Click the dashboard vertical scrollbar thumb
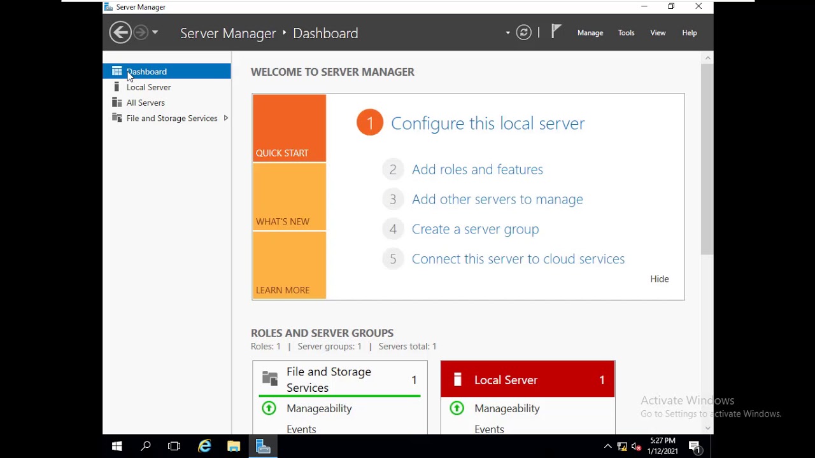Screen dimensions: 815x458 point(707,159)
